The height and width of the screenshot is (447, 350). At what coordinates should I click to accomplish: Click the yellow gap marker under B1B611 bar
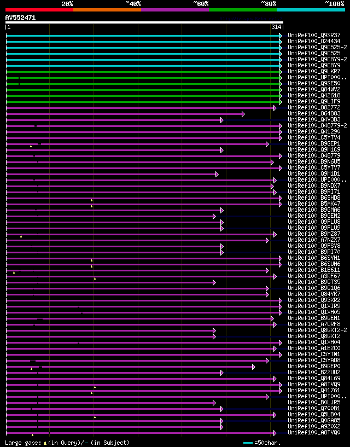pyautogui.click(x=14, y=272)
